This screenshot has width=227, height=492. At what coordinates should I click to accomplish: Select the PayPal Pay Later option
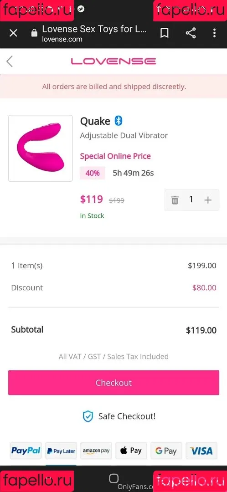pos(61,451)
